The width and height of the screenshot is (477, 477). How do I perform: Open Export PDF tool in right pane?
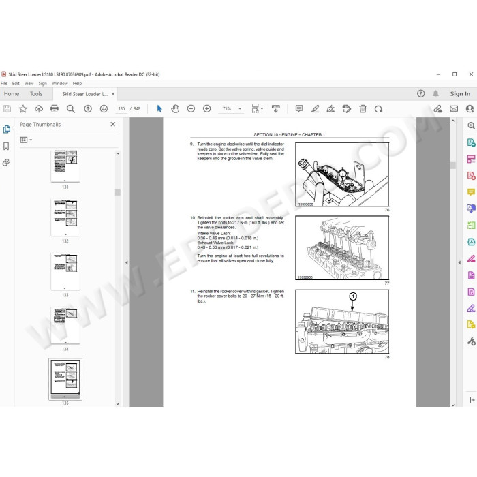(472, 142)
